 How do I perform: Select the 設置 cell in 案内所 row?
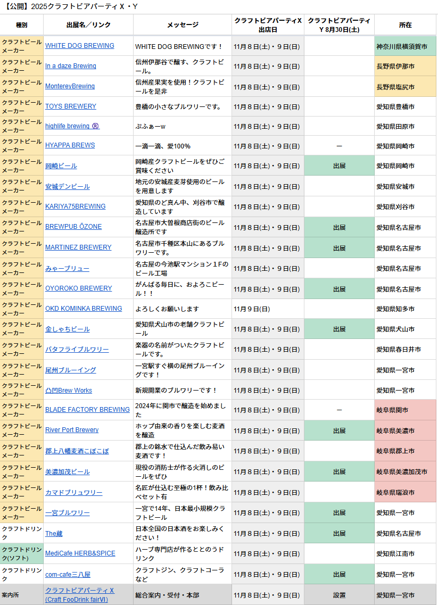pyautogui.click(x=339, y=595)
